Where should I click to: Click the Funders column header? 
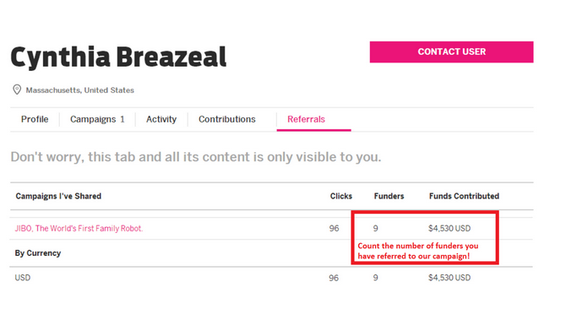pos(389,196)
